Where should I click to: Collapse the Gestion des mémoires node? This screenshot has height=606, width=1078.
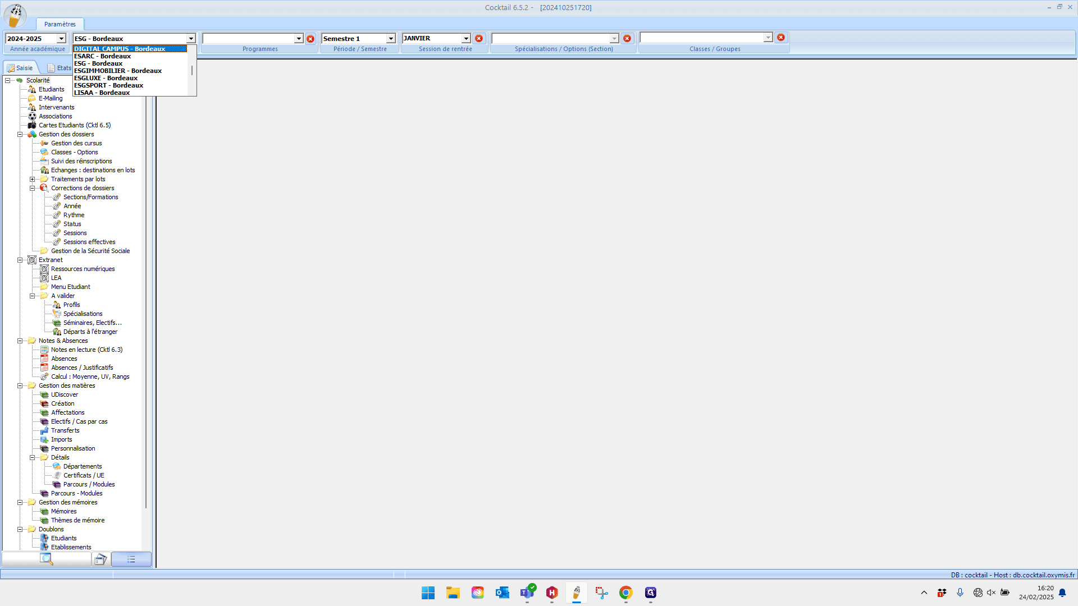(20, 502)
